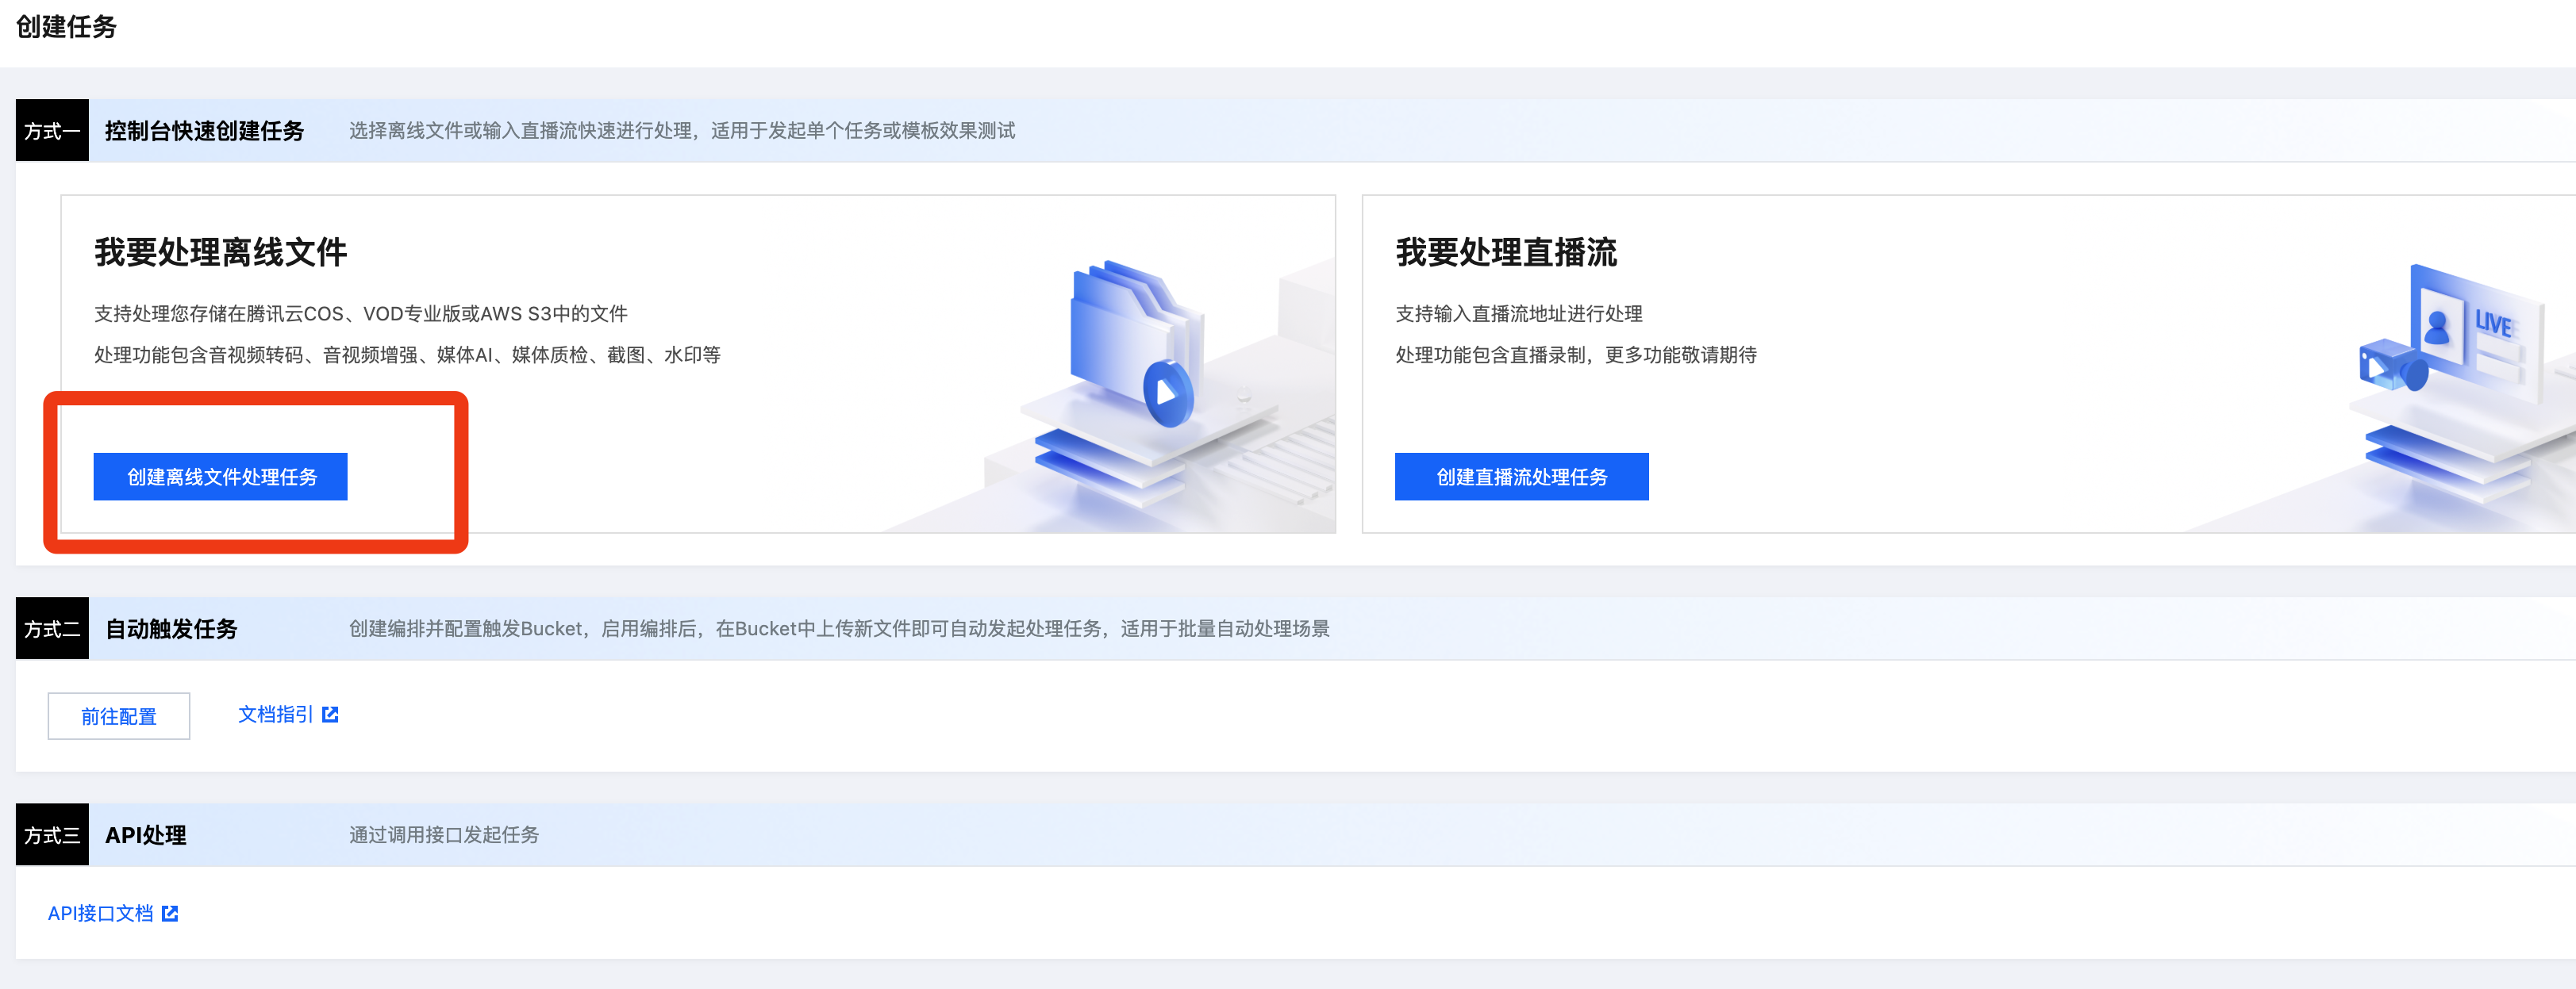This screenshot has height=989, width=2576.
Task: Click external-link icon beside API接口文档
Action: point(170,913)
